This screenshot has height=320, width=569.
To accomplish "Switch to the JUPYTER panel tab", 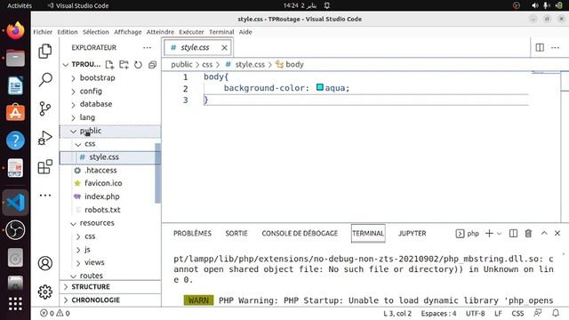I will pos(413,233).
